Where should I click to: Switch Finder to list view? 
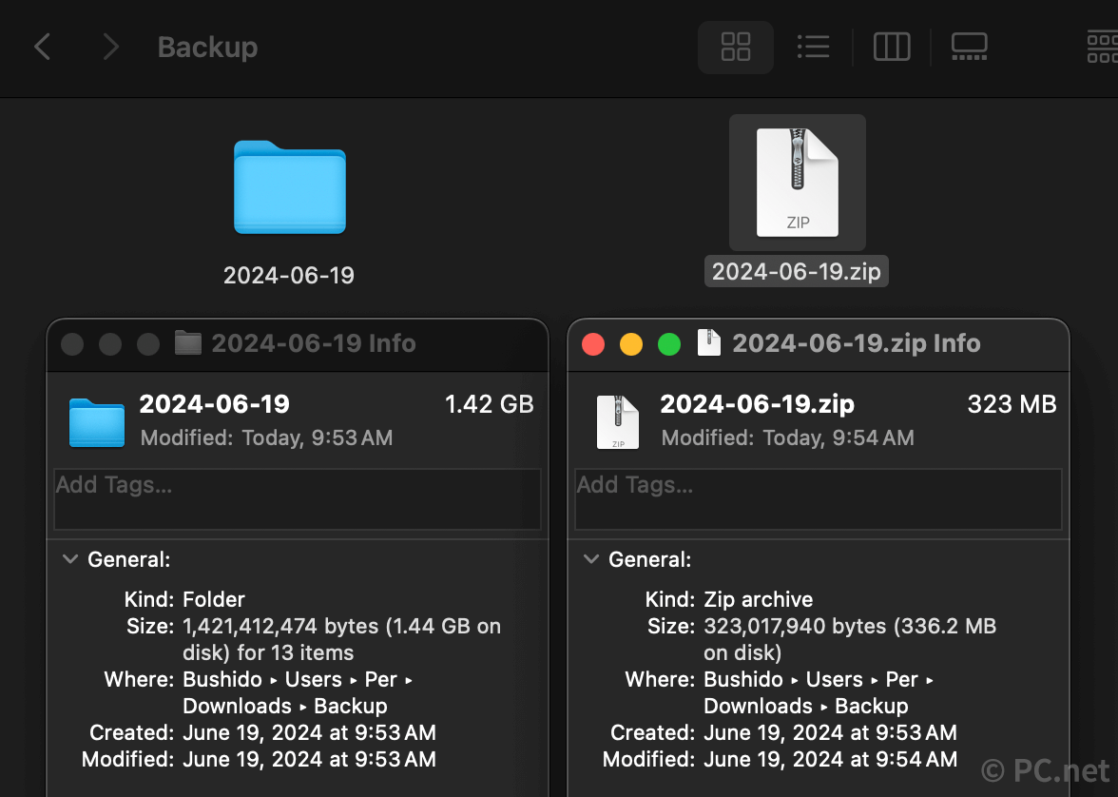coord(813,48)
